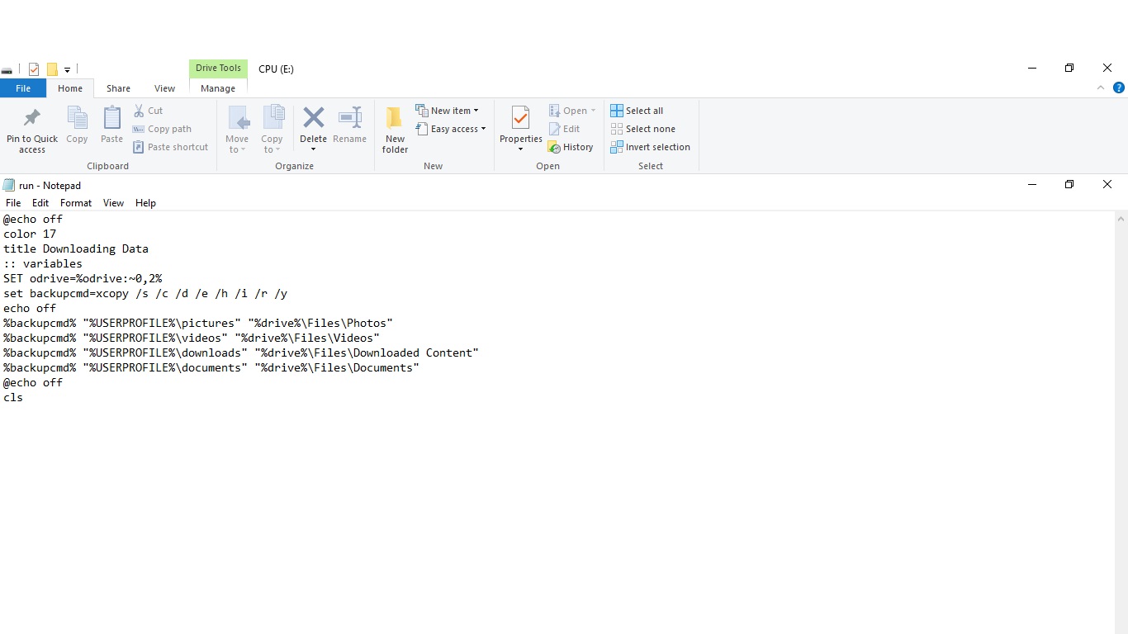
Task: Collapse the Explorer ribbon with the chevron
Action: (1101, 88)
